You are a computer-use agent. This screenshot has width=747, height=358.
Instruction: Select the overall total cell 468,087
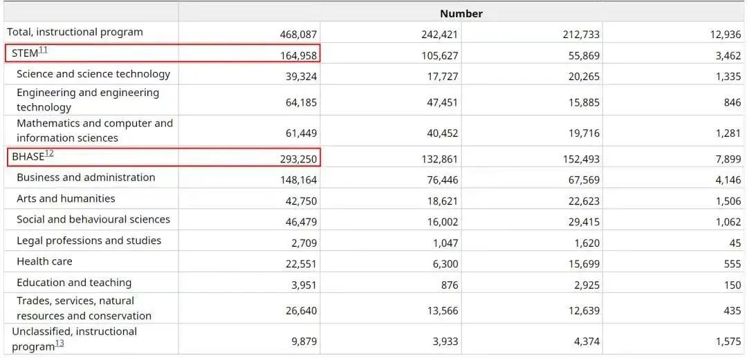click(x=299, y=35)
